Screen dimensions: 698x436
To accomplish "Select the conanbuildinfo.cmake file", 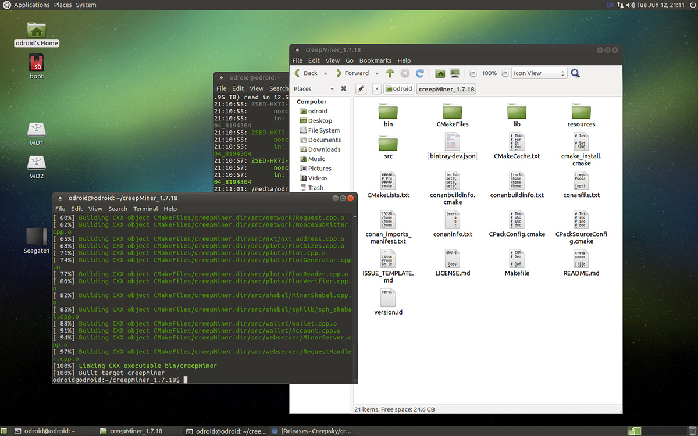I will click(453, 188).
